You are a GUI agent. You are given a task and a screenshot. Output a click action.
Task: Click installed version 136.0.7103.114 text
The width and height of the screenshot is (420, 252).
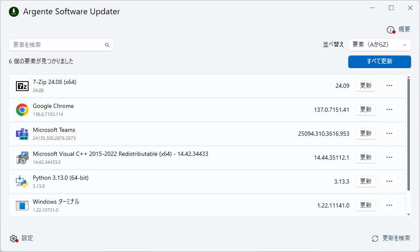[48, 114]
